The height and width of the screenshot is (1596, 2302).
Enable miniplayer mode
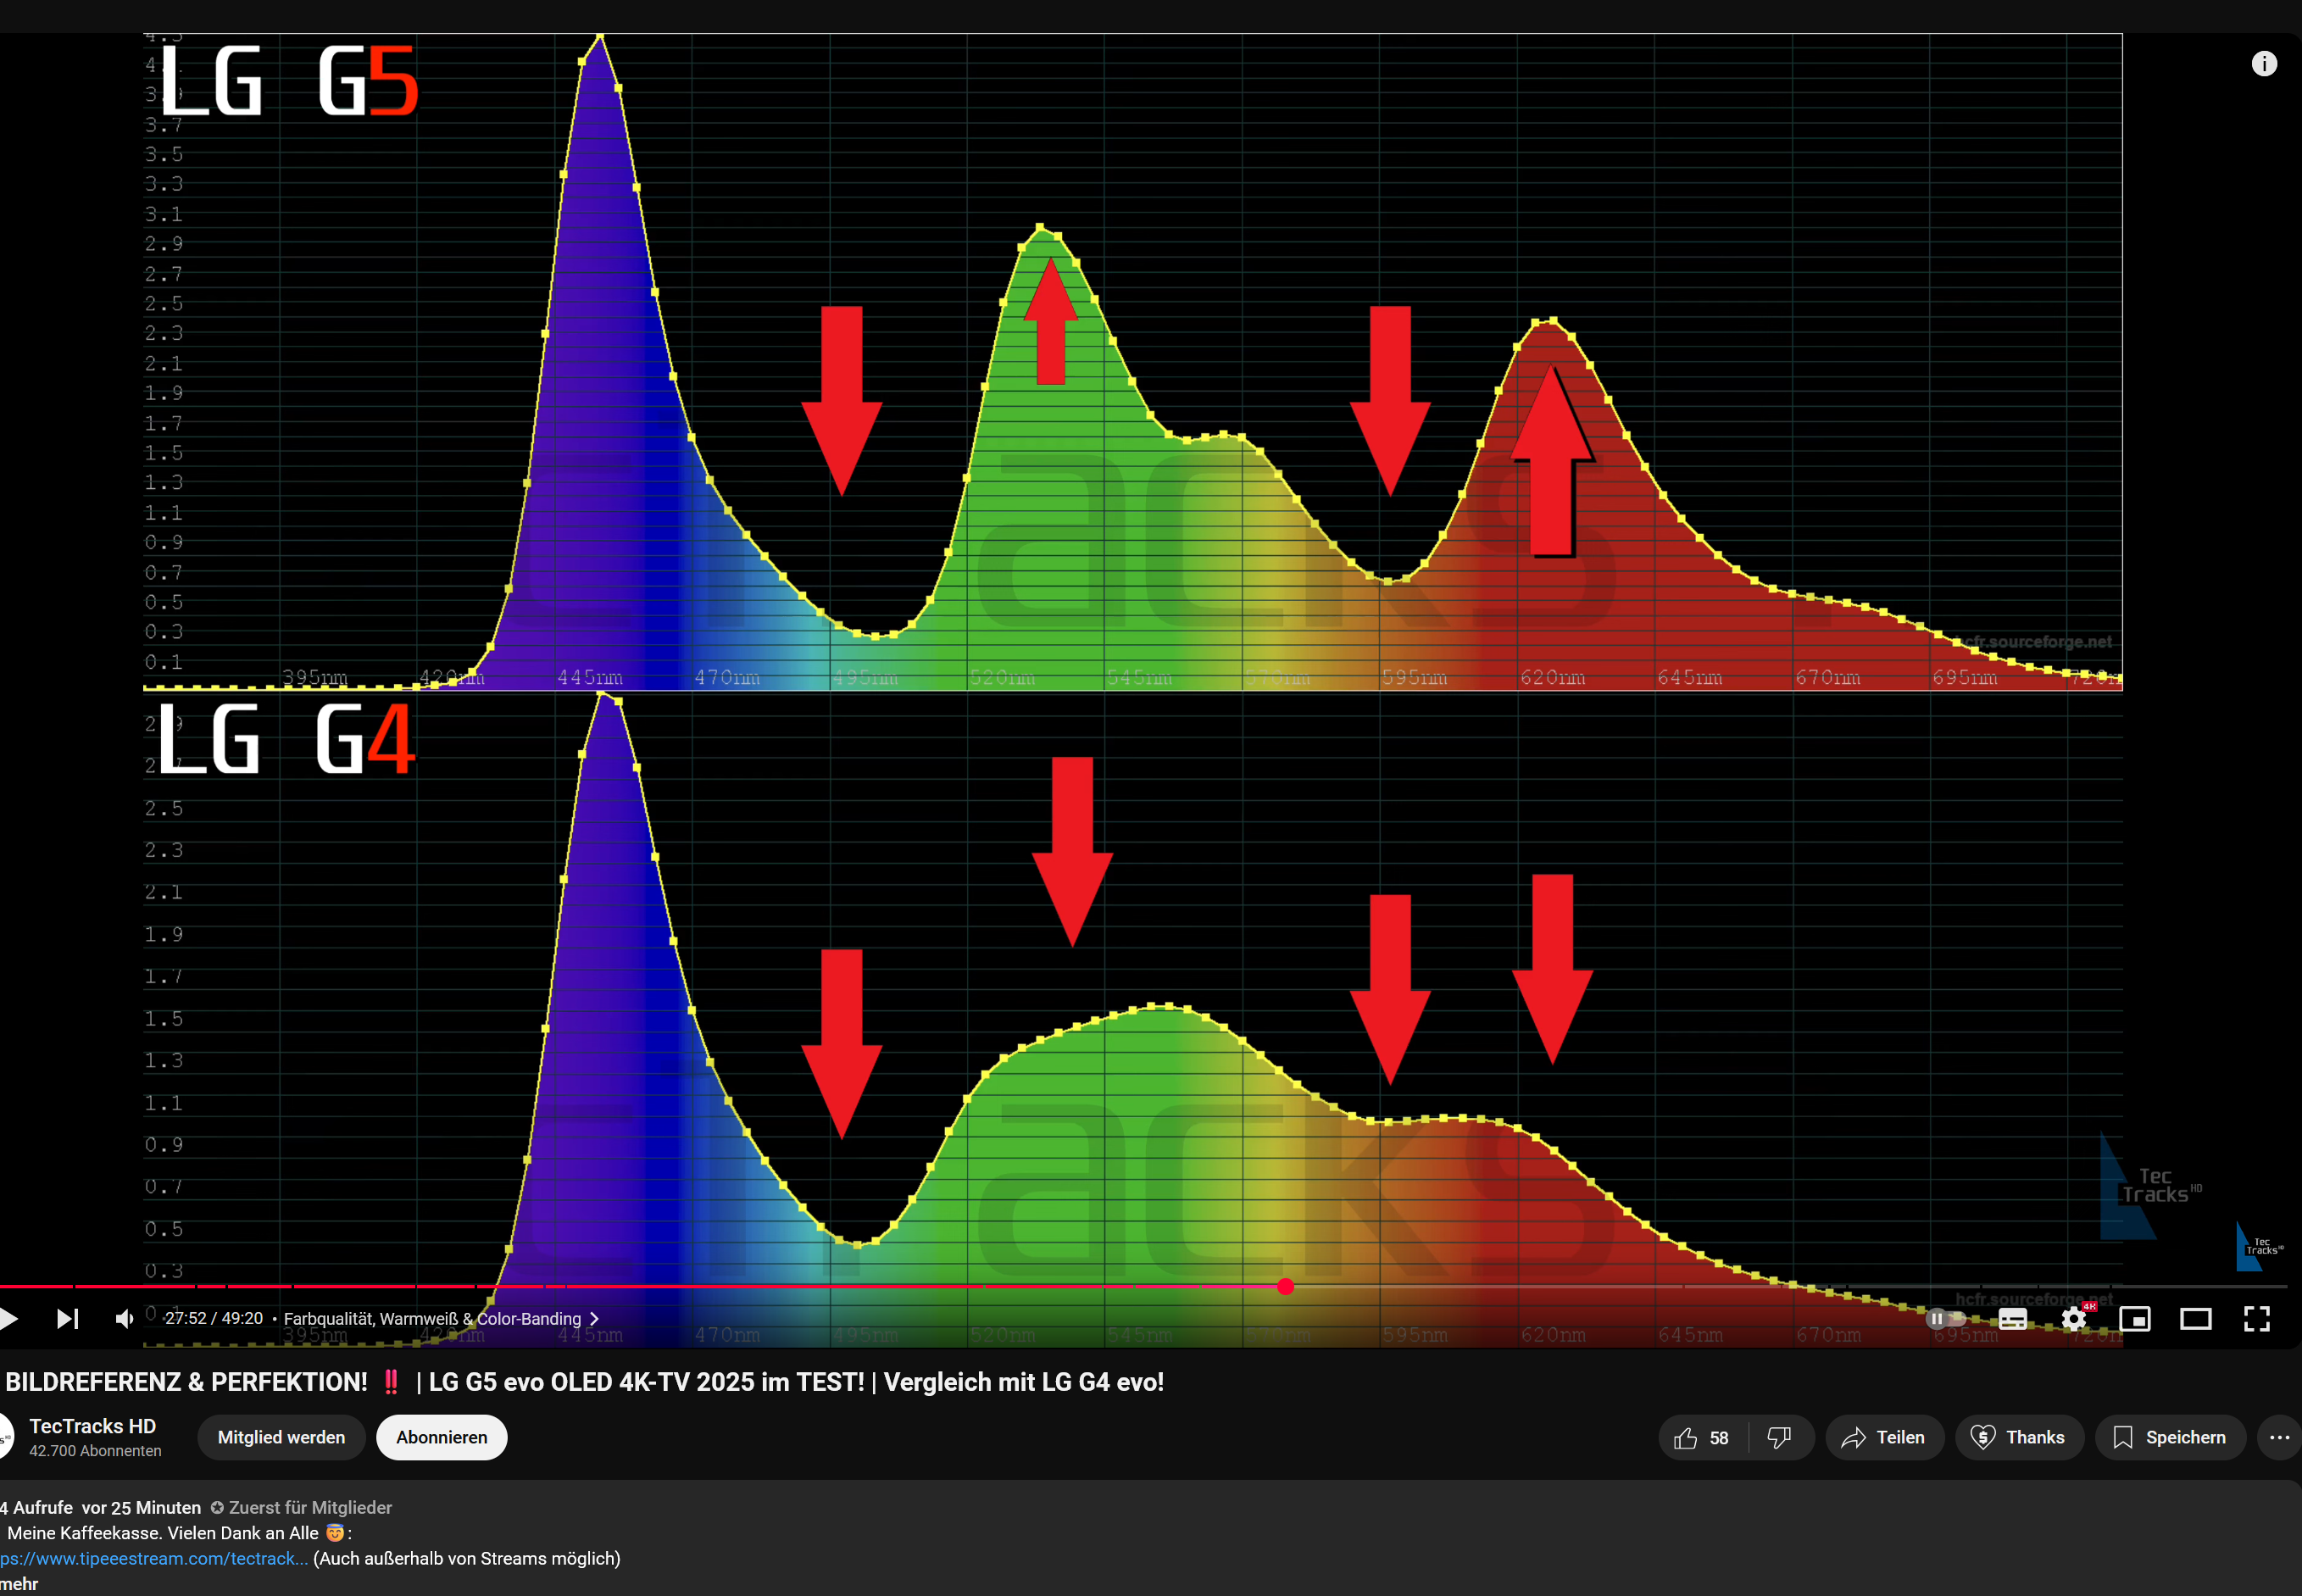point(2134,1319)
